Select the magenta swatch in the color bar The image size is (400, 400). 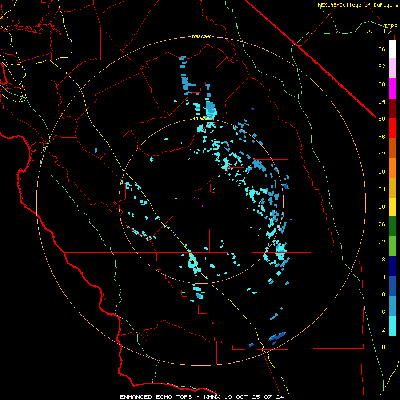[392, 88]
